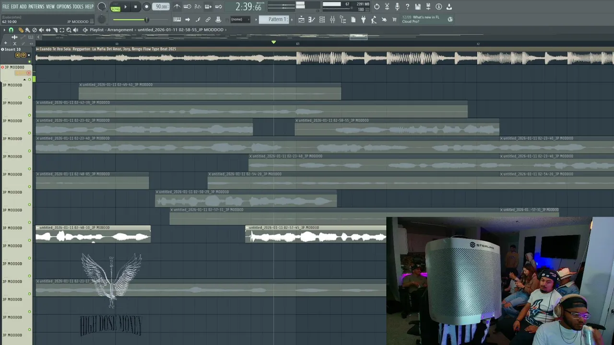Click the undo history icon
614x345 pixels.
[x=377, y=7]
